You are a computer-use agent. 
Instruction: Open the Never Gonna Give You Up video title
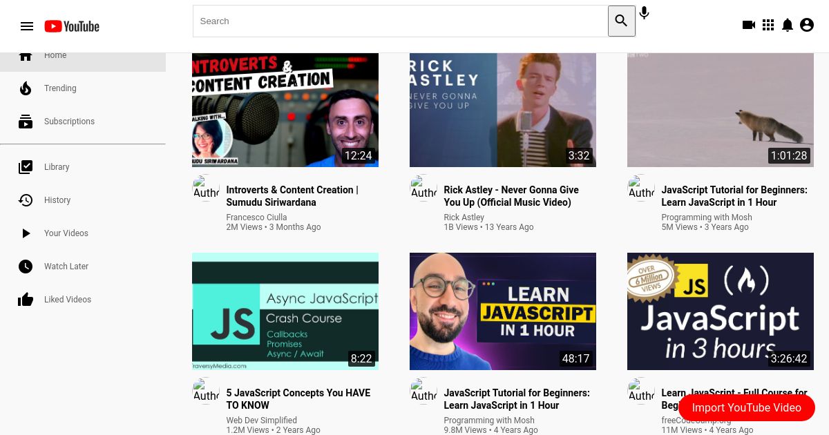tap(511, 196)
